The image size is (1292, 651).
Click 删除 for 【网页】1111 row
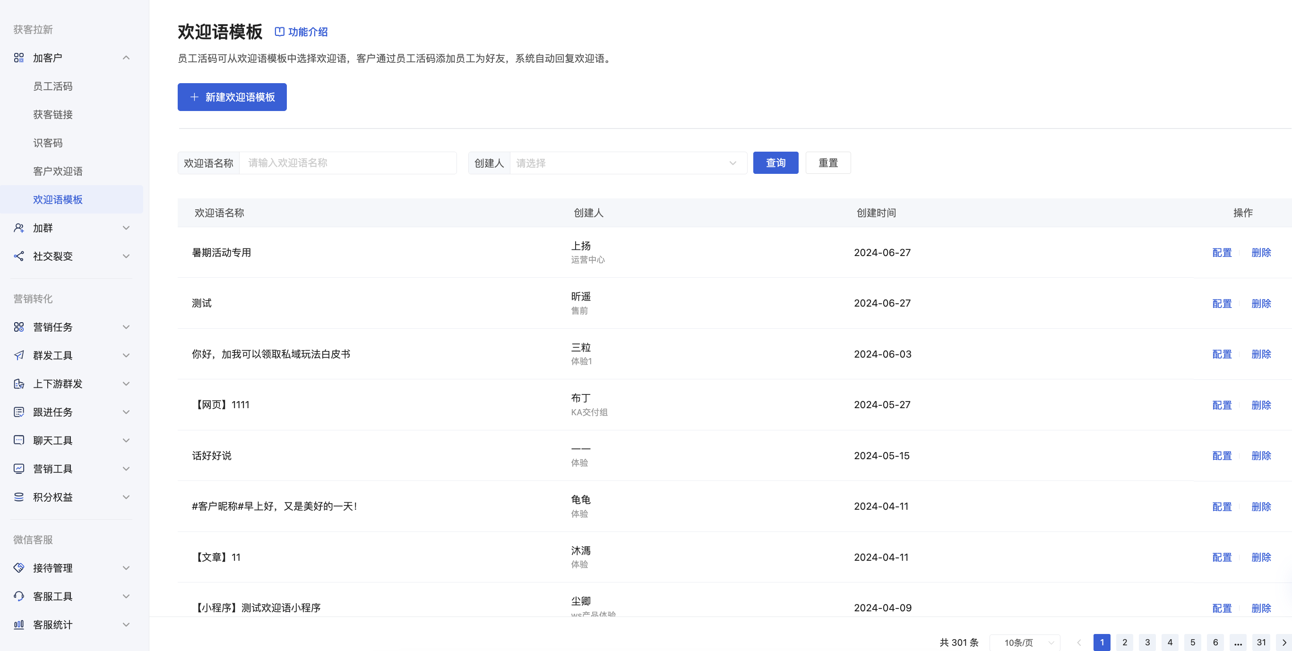point(1261,405)
